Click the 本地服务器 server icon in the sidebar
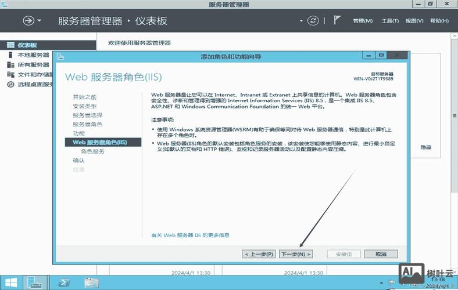 [10, 55]
